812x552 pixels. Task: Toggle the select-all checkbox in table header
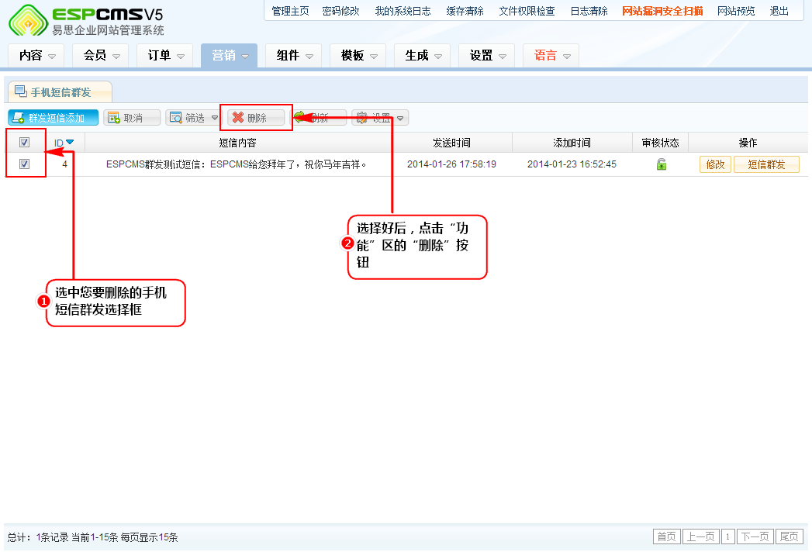(x=24, y=143)
